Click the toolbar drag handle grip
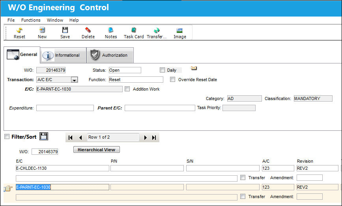Screen dimensions: 342x206 click(x=6, y=33)
